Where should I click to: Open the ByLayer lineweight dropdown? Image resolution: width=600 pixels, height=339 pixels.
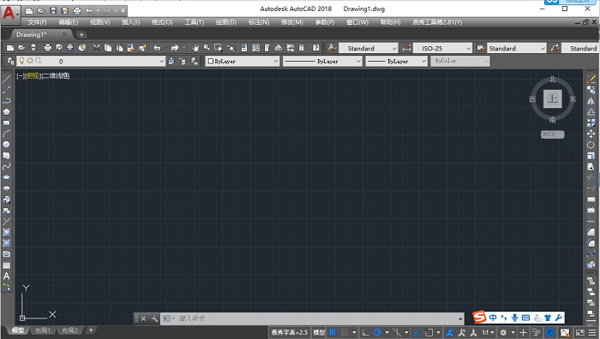coord(396,61)
